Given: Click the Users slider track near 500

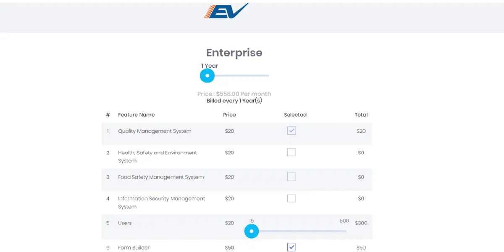Looking at the screenshot, I should pos(342,231).
